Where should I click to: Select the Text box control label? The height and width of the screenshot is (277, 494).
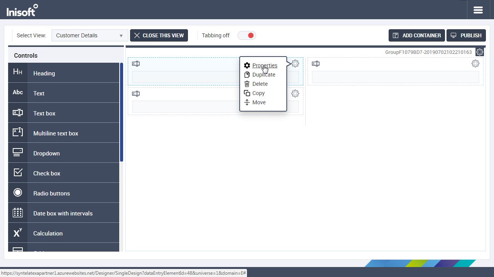tap(44, 113)
